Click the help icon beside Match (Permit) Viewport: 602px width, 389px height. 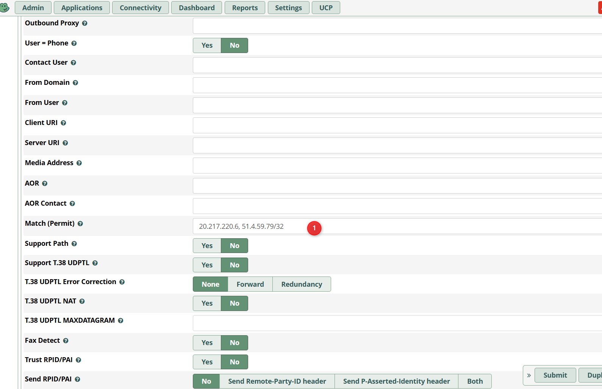80,224
